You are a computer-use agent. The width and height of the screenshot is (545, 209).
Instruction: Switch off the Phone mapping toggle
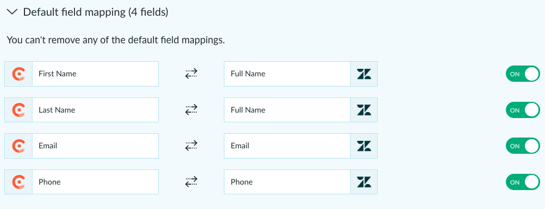click(x=523, y=182)
